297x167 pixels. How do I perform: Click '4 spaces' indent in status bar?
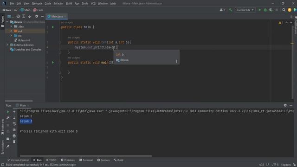coord(285,165)
